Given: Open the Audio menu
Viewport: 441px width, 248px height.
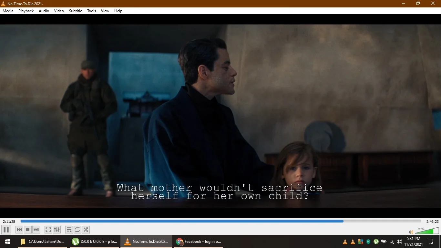Looking at the screenshot, I should (44, 11).
